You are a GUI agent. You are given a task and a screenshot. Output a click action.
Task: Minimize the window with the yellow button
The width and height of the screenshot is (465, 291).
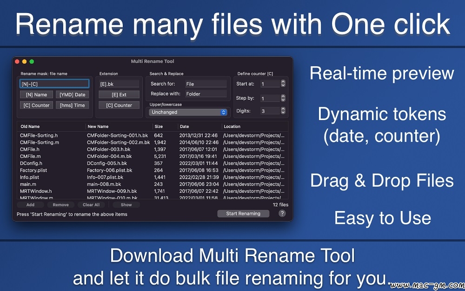(24, 61)
